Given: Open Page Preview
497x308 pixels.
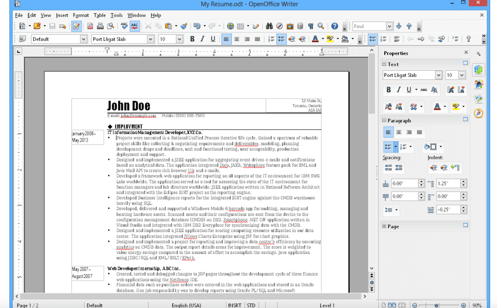Looking at the screenshot, I should (x=111, y=25).
